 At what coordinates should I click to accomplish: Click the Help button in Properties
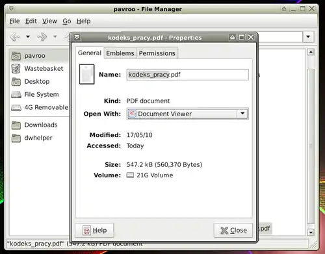click(x=94, y=230)
